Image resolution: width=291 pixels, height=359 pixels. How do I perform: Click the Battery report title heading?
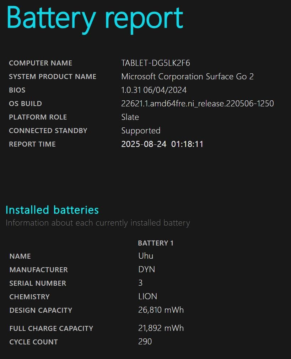(x=95, y=18)
